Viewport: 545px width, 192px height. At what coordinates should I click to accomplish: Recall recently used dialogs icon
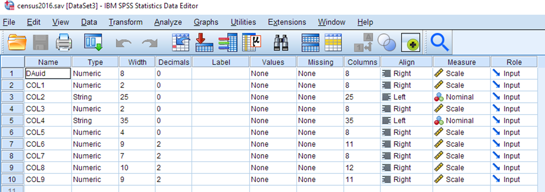click(x=93, y=43)
